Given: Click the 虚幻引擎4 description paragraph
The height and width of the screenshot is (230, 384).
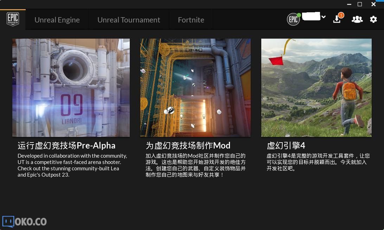Looking at the screenshot, I should click(318, 162).
